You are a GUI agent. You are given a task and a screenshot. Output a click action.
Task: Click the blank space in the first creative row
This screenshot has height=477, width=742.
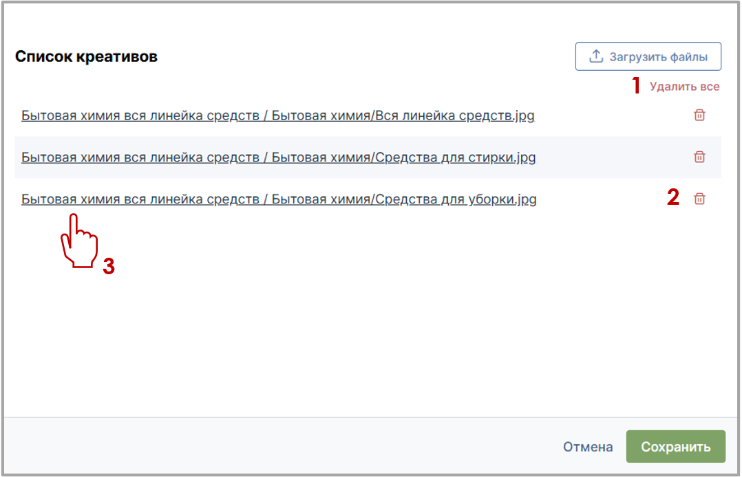(613, 115)
